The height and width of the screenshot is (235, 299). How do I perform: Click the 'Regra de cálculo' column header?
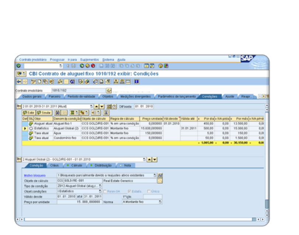(125, 119)
